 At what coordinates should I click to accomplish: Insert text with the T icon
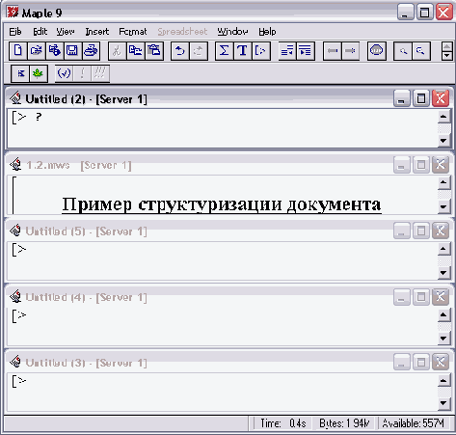coord(242,51)
